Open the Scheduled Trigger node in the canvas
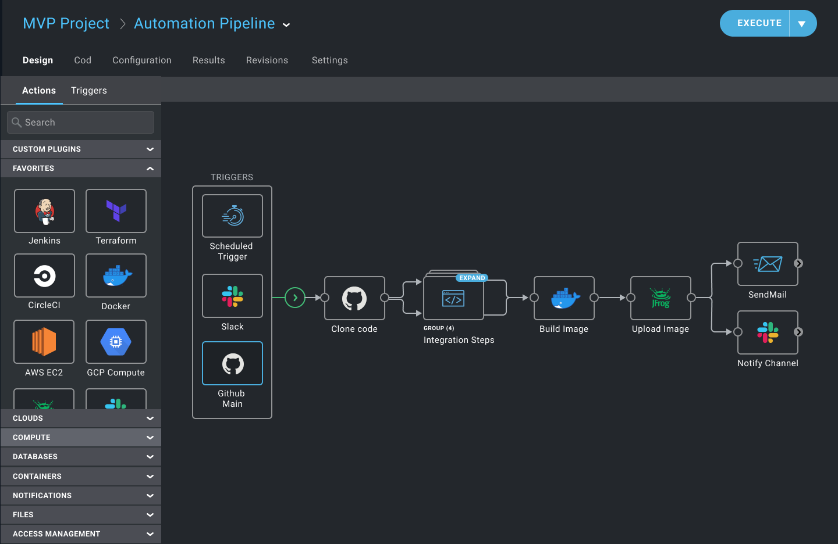838x544 pixels. (x=232, y=216)
